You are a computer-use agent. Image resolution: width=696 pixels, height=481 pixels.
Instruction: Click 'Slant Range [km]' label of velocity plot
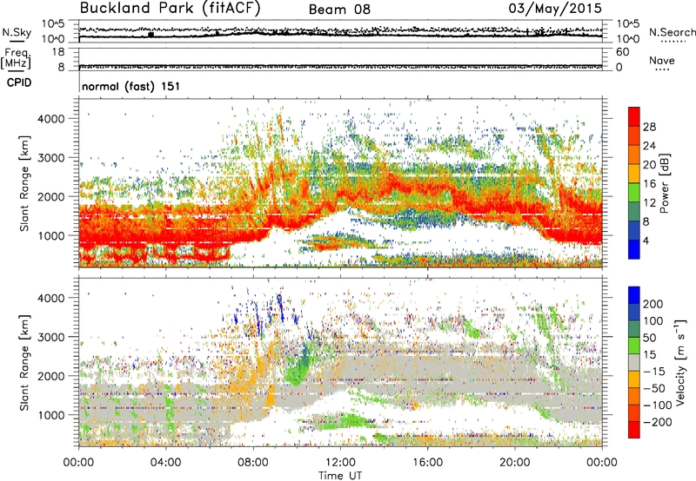(24, 363)
